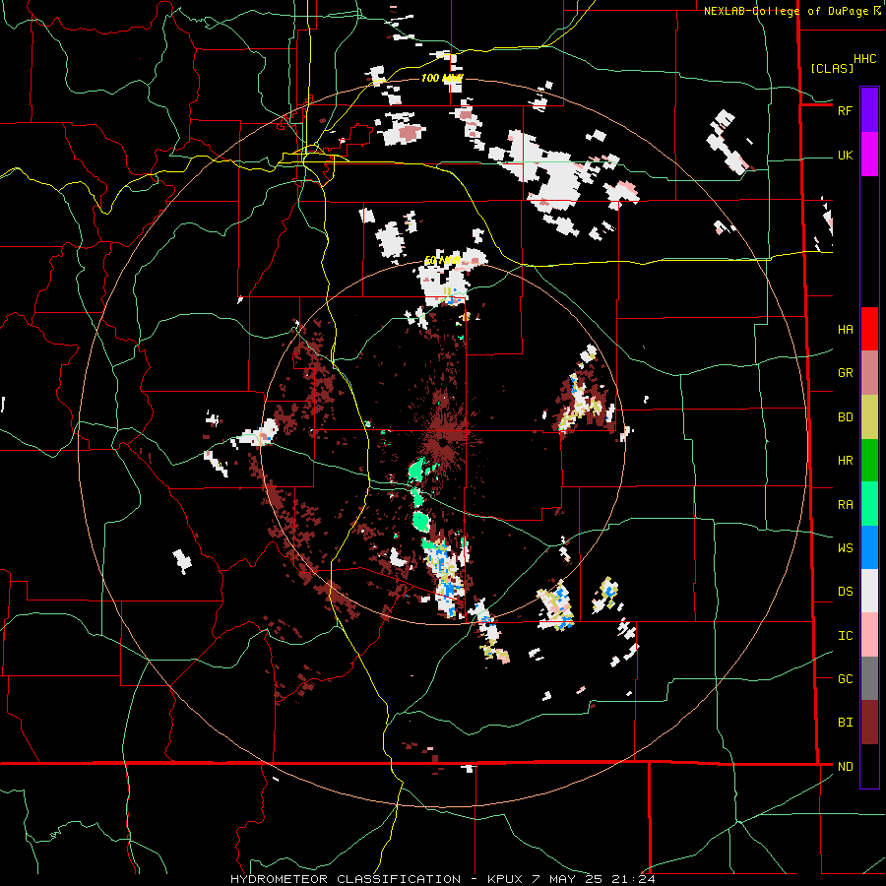Click the brown BI legend swatch
886x886 pixels.
pyautogui.click(x=869, y=723)
